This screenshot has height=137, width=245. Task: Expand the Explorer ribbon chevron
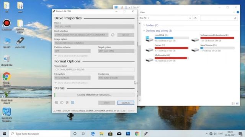point(234,12)
